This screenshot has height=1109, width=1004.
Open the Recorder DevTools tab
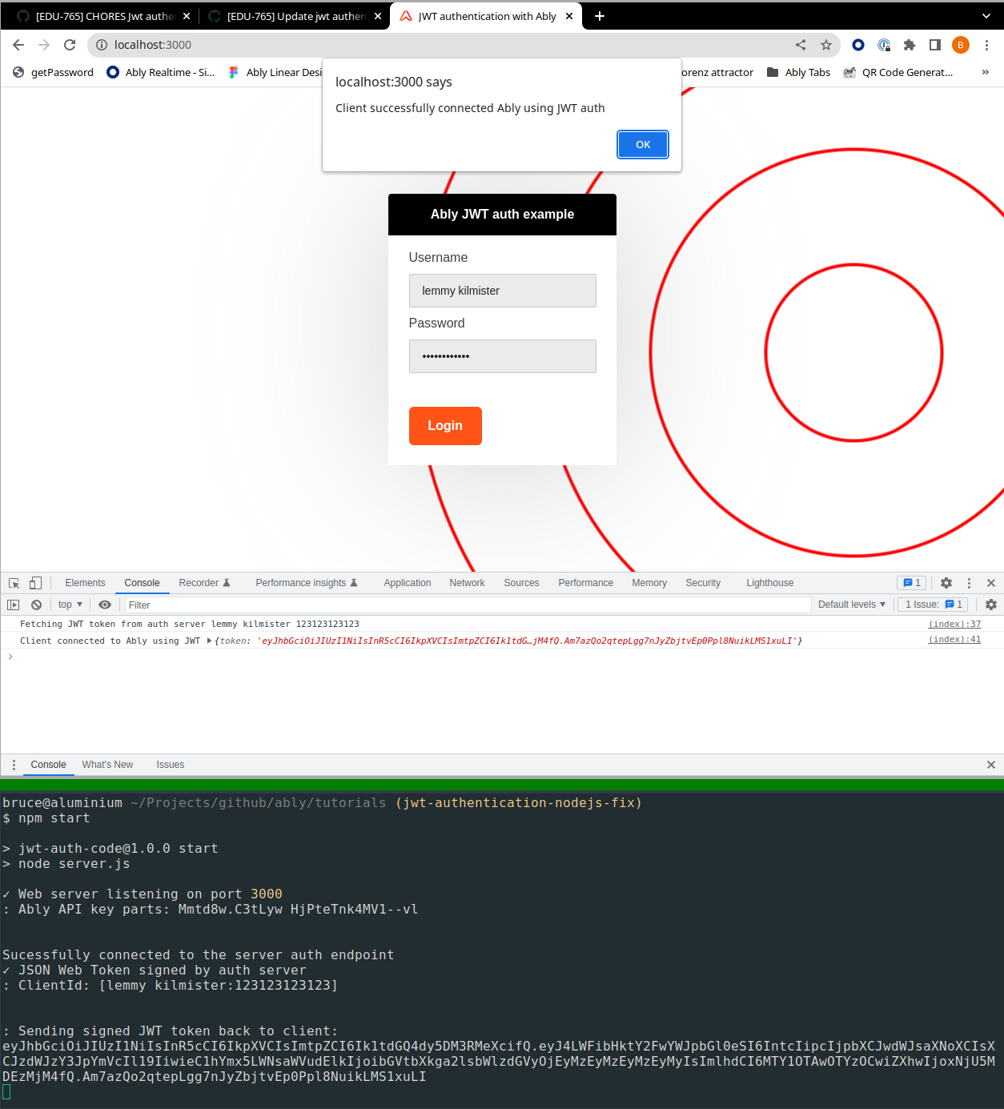[x=204, y=583]
